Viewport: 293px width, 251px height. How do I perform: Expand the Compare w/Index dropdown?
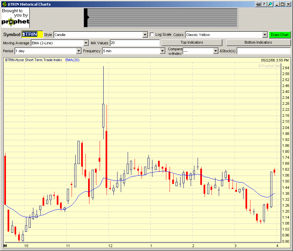[216, 51]
